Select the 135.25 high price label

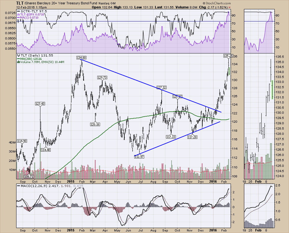point(228,56)
